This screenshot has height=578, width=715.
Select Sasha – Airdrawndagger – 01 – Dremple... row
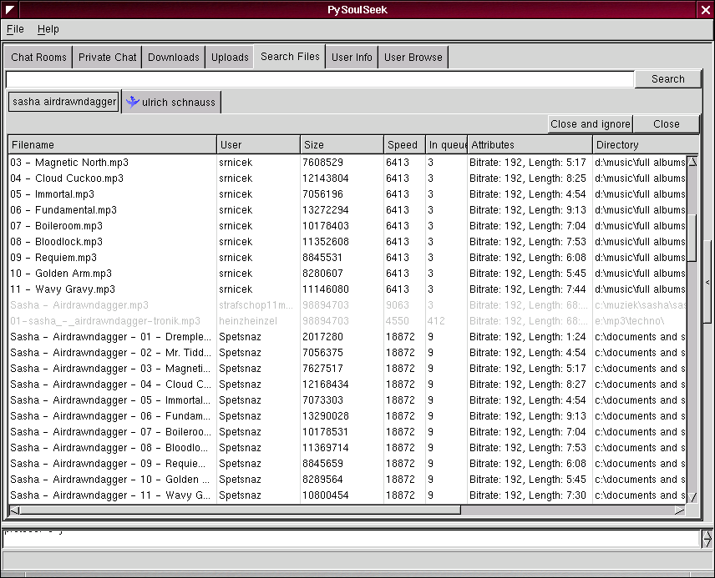(347, 337)
